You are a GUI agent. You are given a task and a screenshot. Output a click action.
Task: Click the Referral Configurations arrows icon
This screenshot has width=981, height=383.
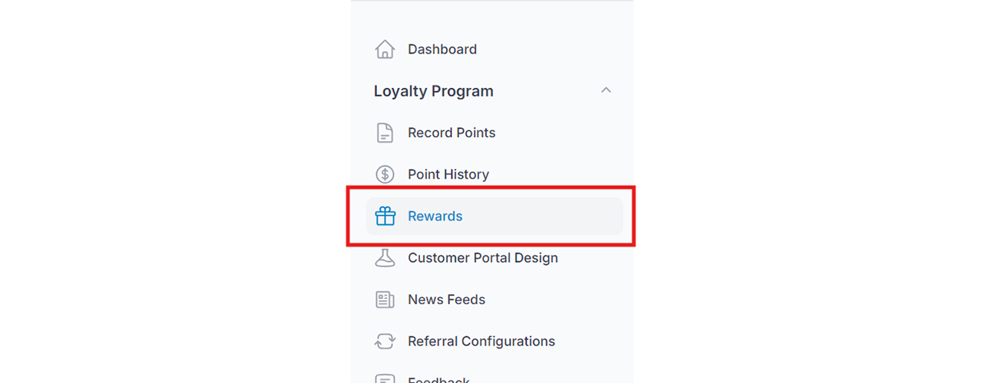tap(385, 342)
